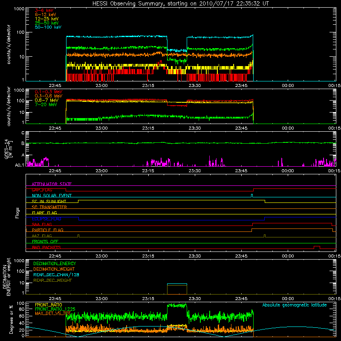Click the yellow 12-25 keV legend entry
The image size is (341, 341).
47,19
